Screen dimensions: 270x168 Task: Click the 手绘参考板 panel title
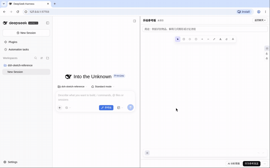[149, 20]
